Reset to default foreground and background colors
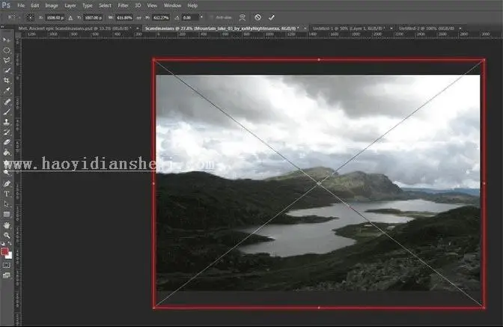Viewport: 503px width, 327px height. tap(3, 244)
